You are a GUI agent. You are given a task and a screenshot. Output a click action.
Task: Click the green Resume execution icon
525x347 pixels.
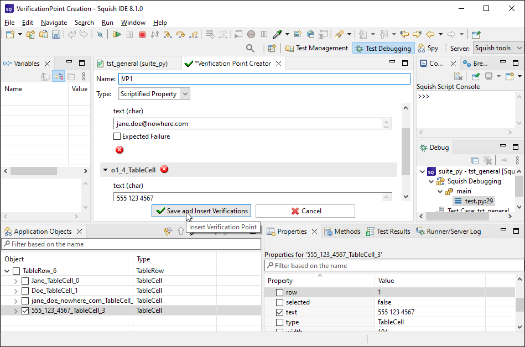118,34
